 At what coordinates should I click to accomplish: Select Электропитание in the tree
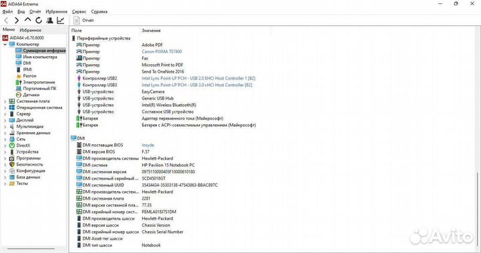(x=35, y=82)
